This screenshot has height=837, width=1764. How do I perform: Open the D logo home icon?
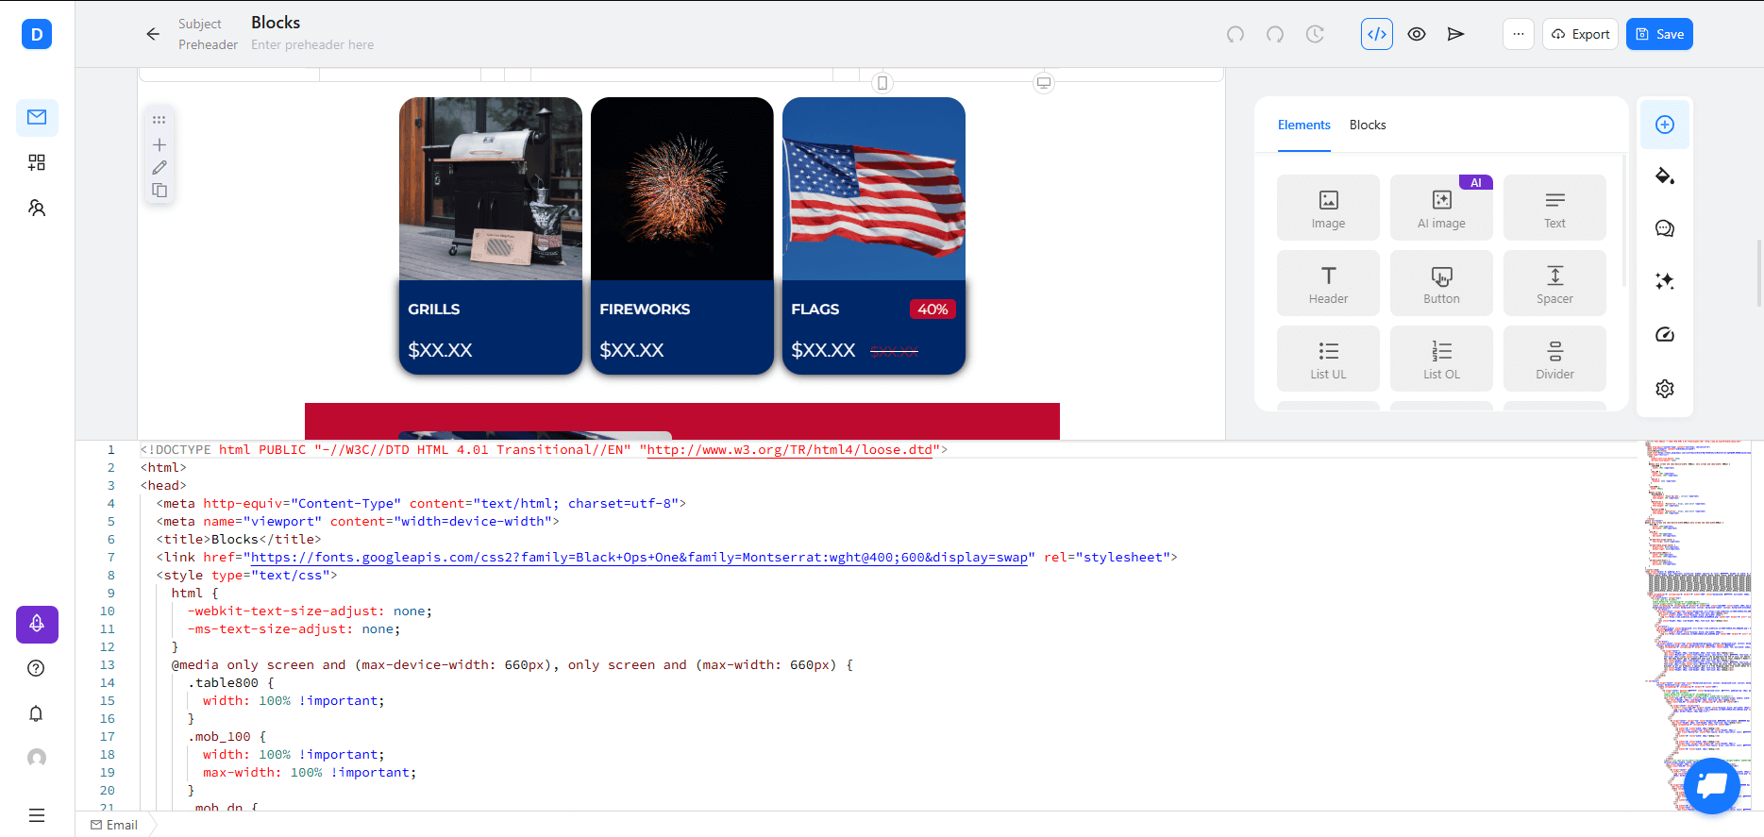click(37, 35)
